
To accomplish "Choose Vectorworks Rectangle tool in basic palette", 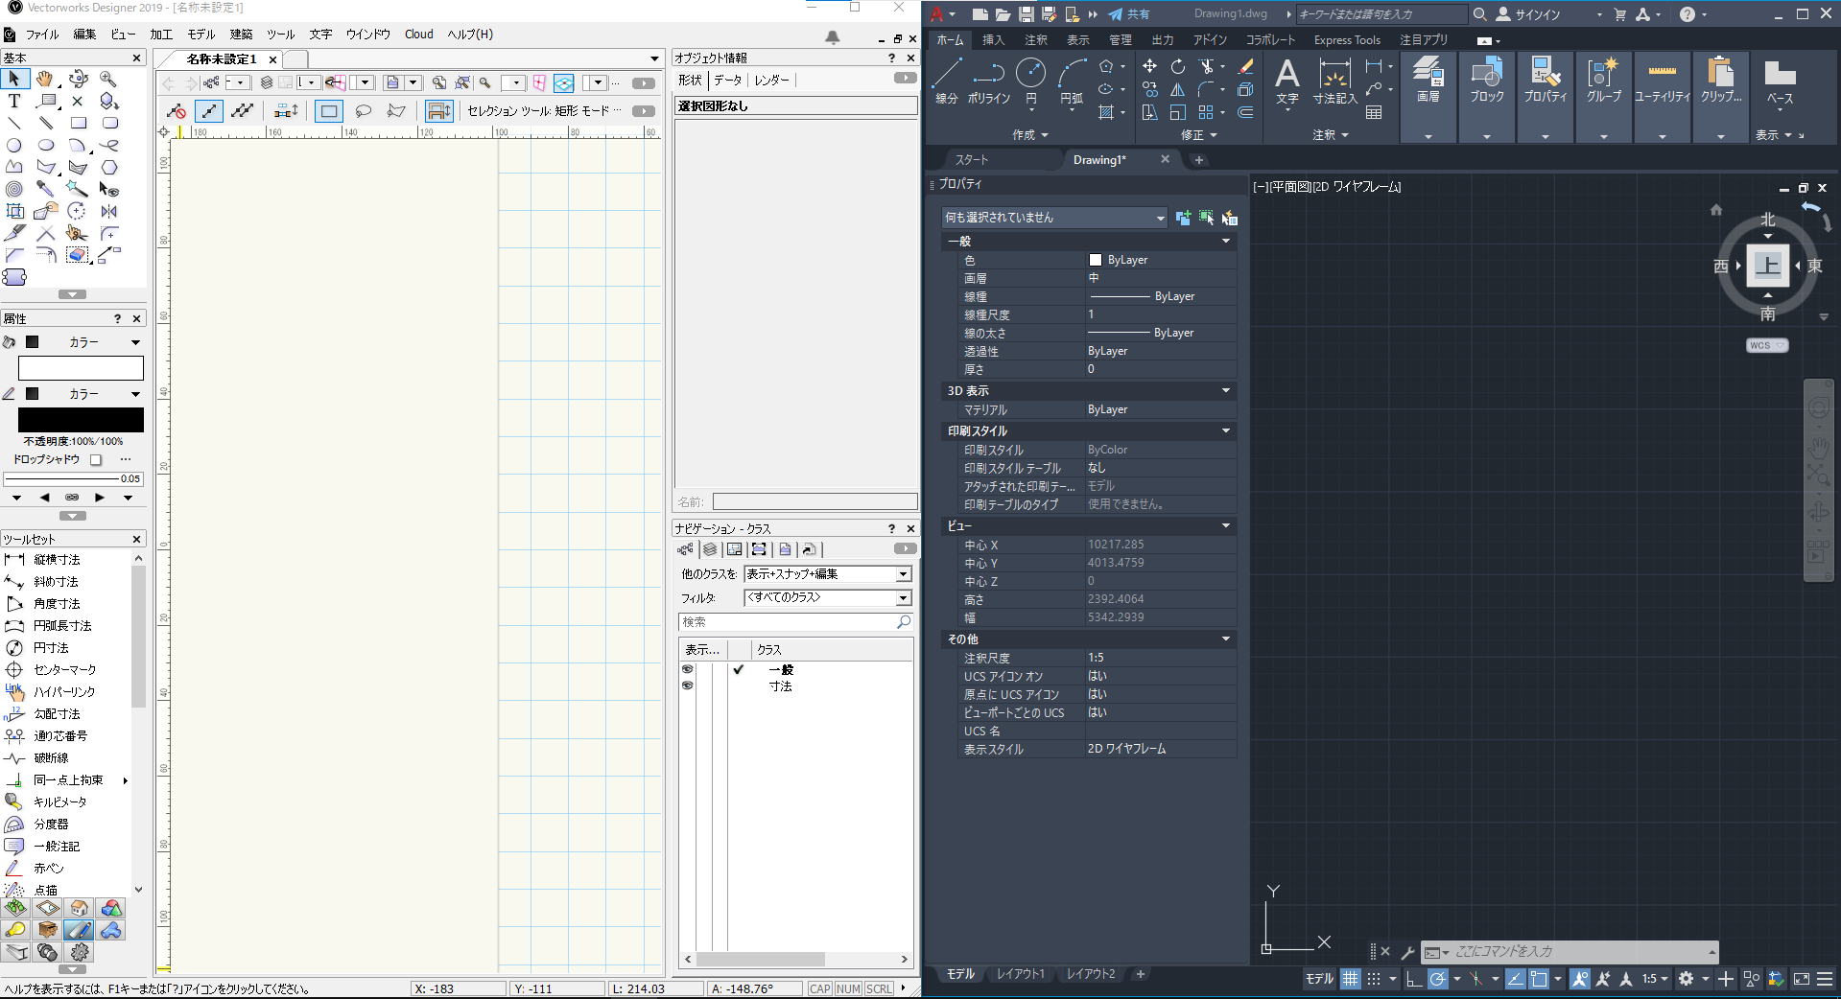I will [78, 123].
